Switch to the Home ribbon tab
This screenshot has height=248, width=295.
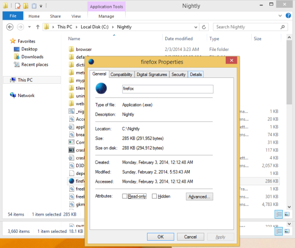pos(34,16)
